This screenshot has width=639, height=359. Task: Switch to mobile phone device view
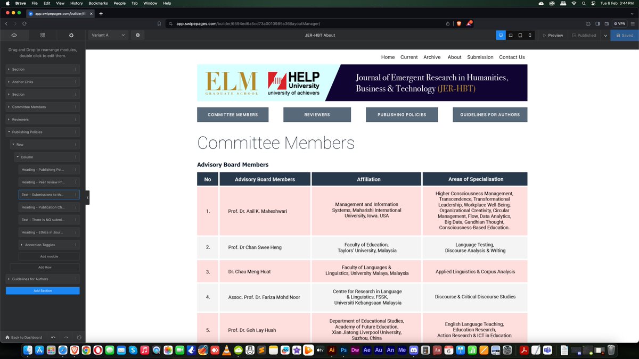(530, 35)
